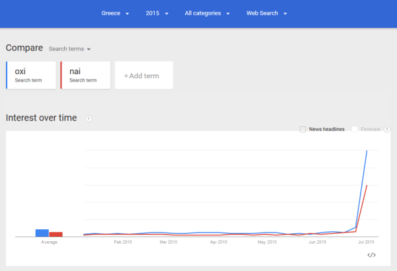Select the nai search term card
Viewport: 397px width, 271px height.
[x=85, y=76]
